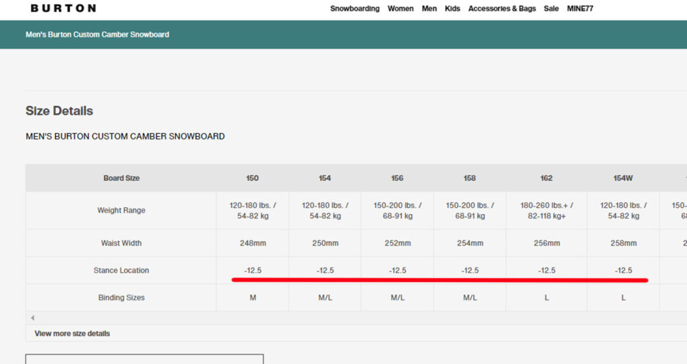Click the -12.5 stance value for 156
Screen dimensions: 687x364
point(397,270)
